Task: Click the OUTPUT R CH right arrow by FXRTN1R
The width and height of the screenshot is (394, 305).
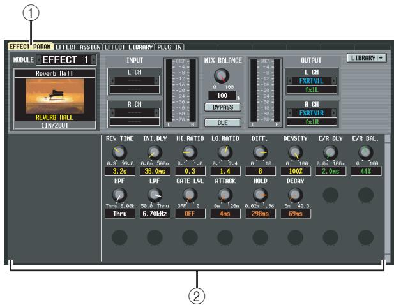Action: 334,113
